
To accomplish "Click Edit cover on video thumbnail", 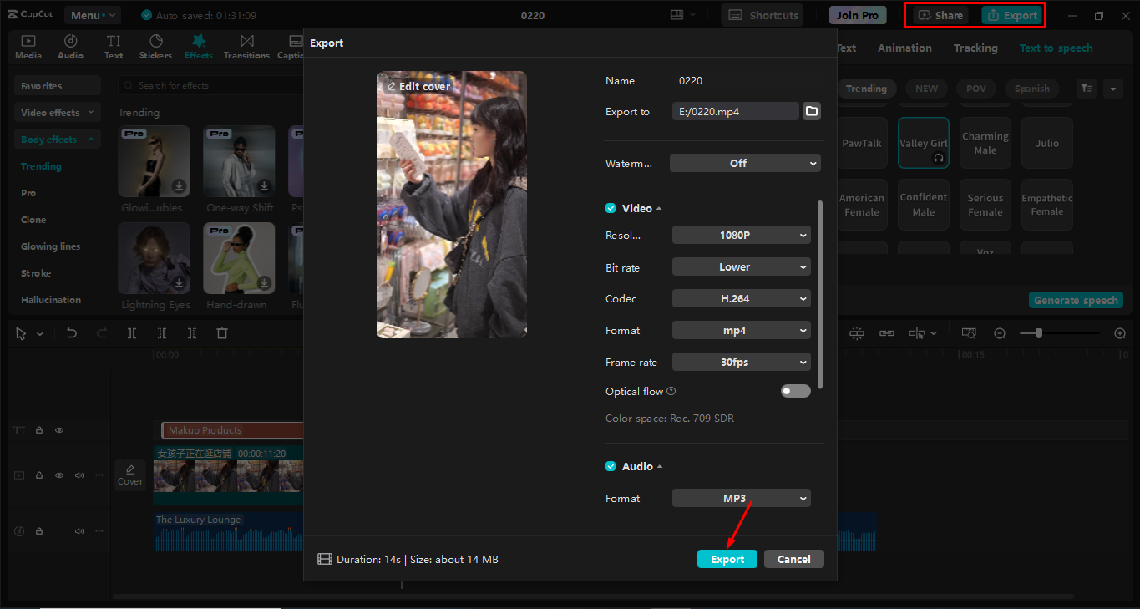I will pos(418,86).
